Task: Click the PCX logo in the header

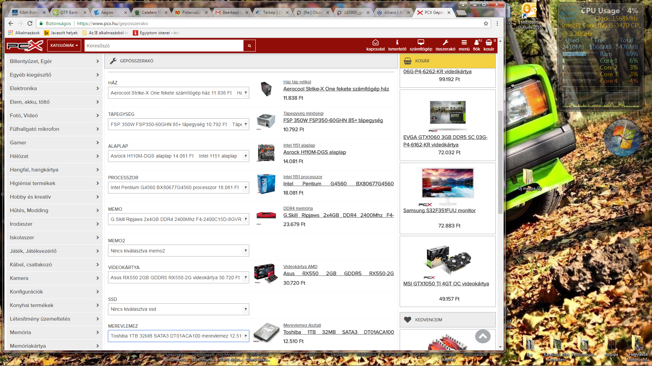Action: click(x=25, y=45)
